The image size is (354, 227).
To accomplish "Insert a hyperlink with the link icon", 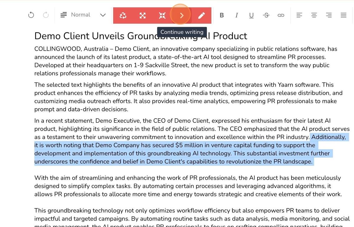I will [281, 15].
